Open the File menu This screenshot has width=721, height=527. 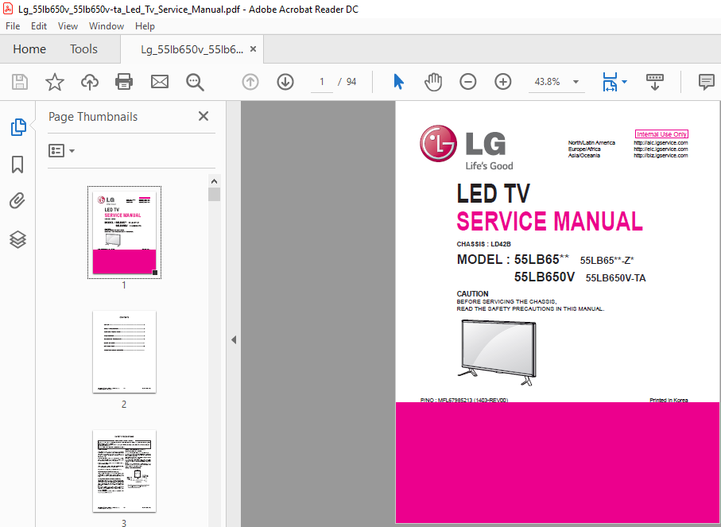[x=13, y=26]
